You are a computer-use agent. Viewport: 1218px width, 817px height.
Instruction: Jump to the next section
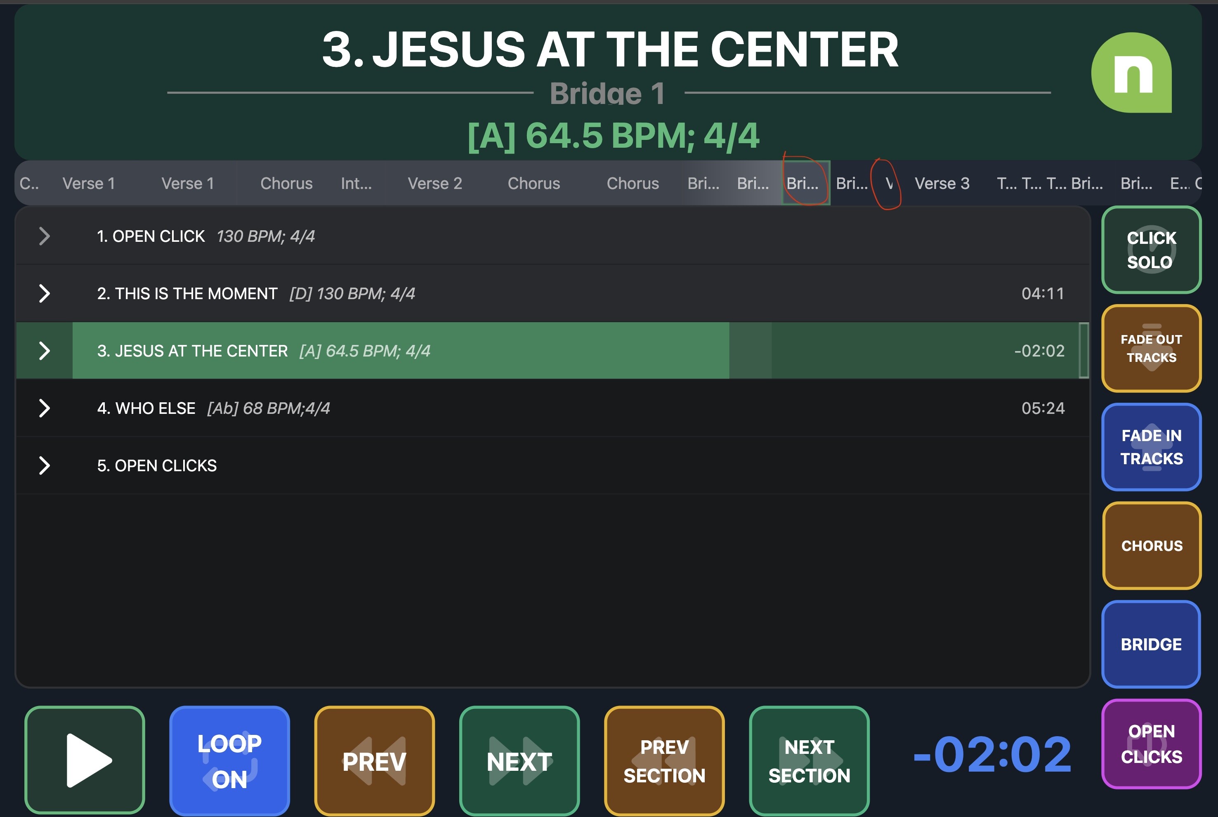[x=809, y=760]
